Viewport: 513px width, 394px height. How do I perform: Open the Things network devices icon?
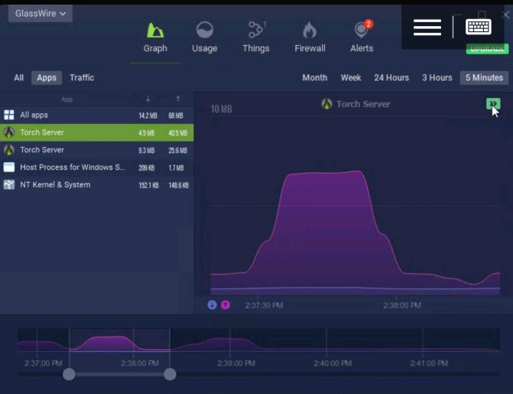[x=256, y=31]
